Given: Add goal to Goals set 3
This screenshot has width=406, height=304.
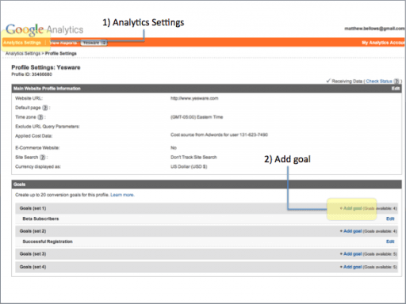Looking at the screenshot, I should click(353, 254).
